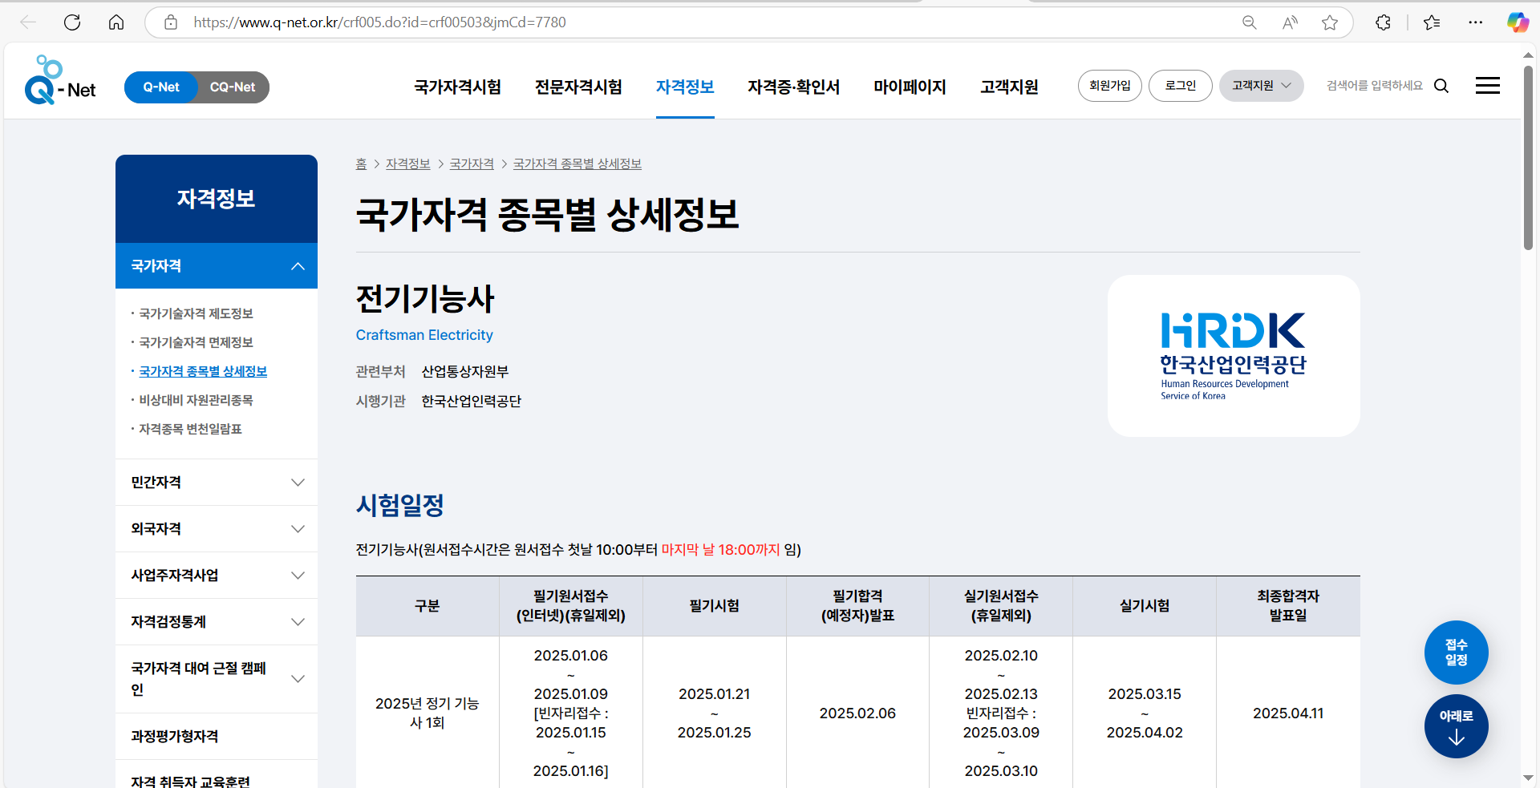Viewport: 1540px width, 788px height.
Task: Click 필기시험 column header
Action: point(715,606)
